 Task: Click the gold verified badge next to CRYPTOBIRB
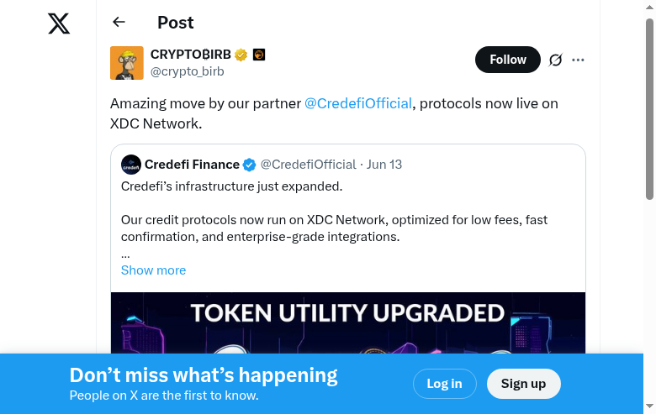pyautogui.click(x=241, y=55)
